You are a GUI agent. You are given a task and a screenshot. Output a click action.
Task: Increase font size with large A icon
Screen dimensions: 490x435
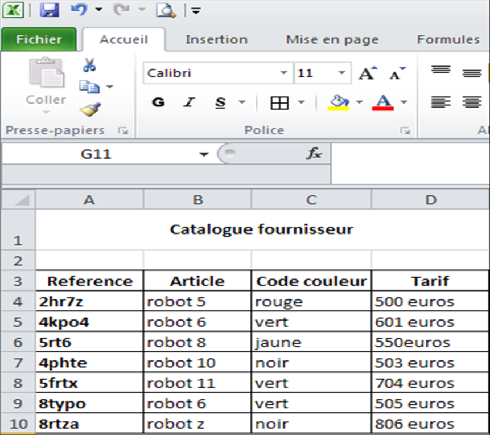pos(367,73)
